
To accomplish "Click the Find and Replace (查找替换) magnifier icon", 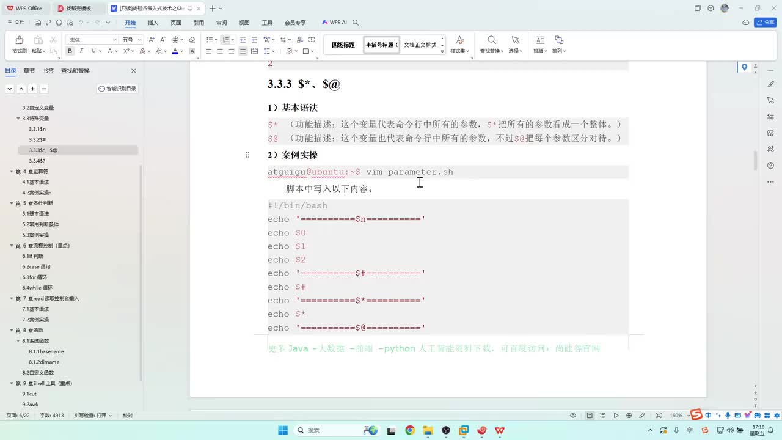I will (x=491, y=40).
